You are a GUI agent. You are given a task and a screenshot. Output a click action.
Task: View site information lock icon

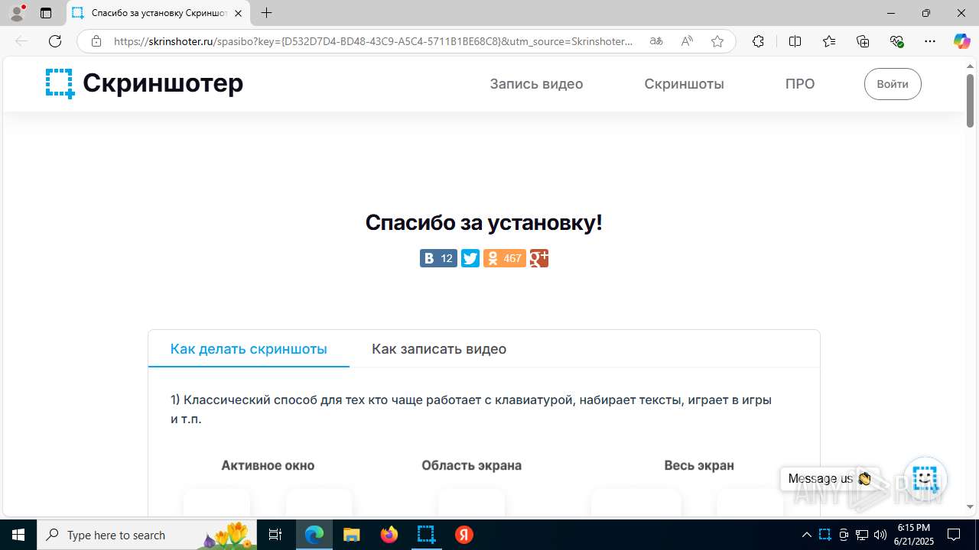pyautogui.click(x=96, y=41)
